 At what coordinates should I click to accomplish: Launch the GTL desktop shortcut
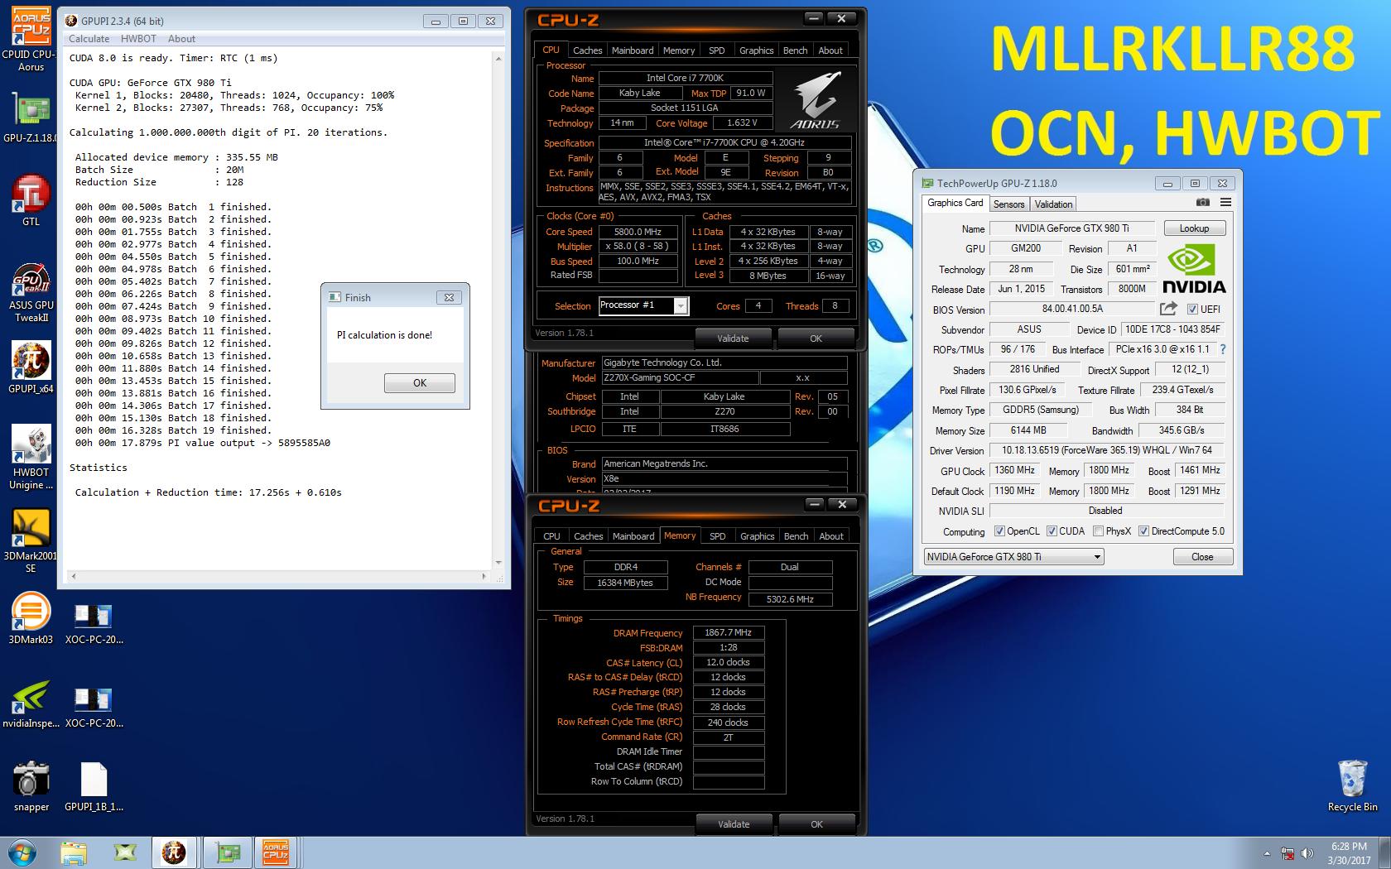[31, 201]
